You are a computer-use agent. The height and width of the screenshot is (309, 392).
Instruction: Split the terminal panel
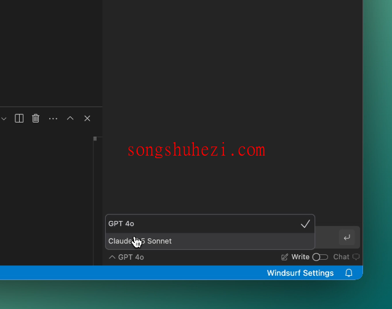point(19,118)
